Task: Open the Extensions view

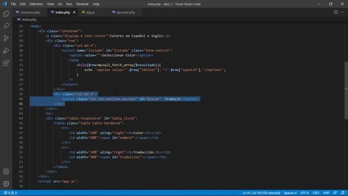Action: [x=6, y=63]
